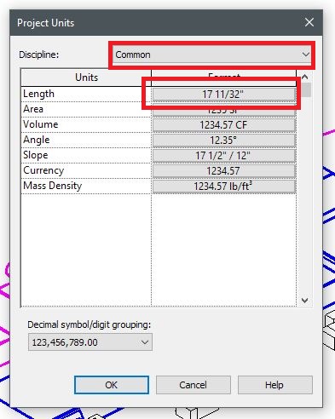Open Volume format button 1234.57 CF
Image resolution: width=335 pixels, height=419 pixels.
tap(224, 125)
